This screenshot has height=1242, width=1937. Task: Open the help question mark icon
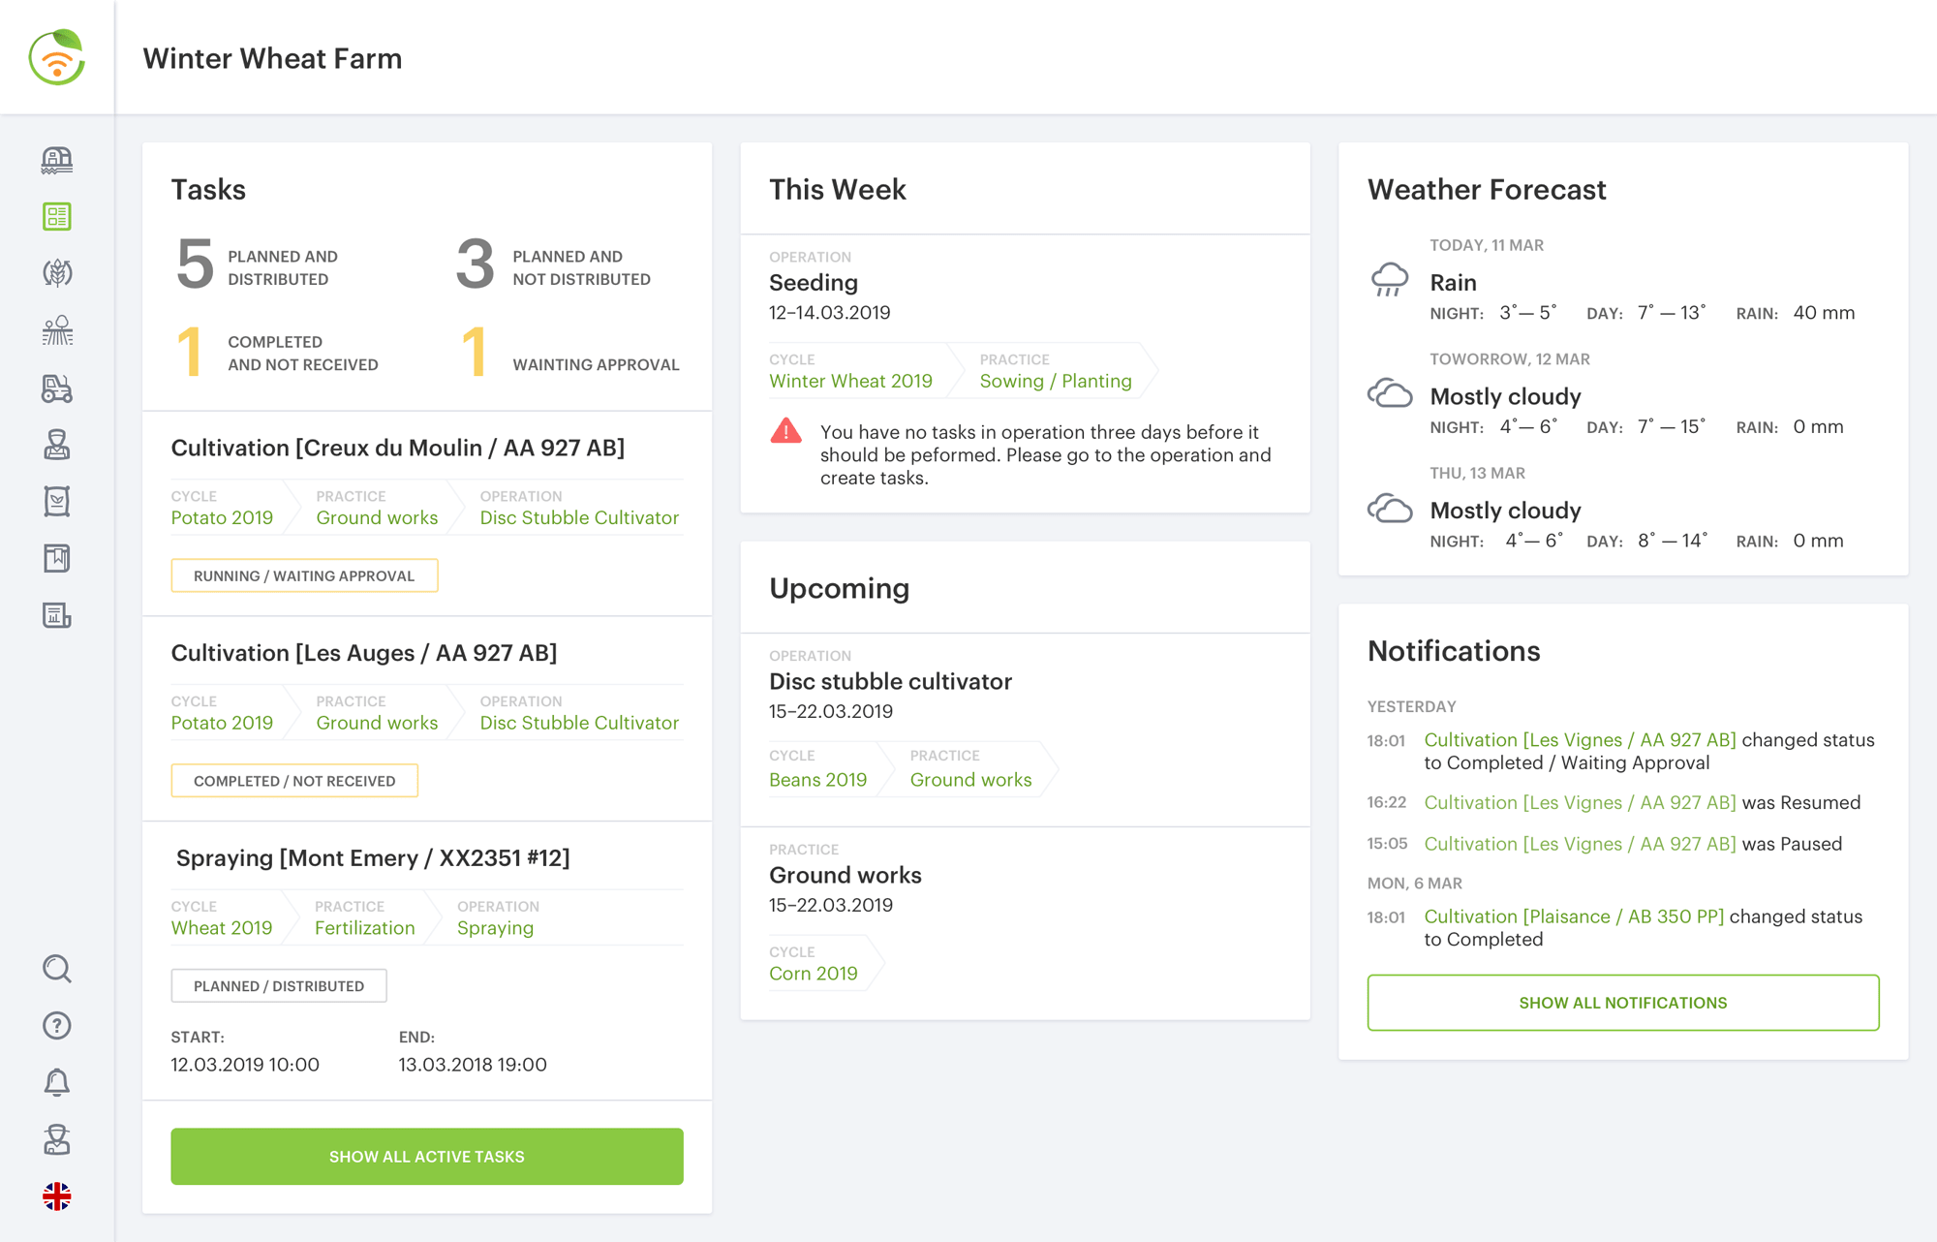[57, 1025]
